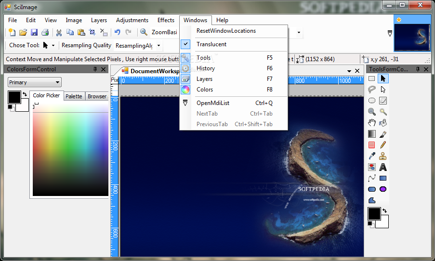Select the Line/Curve tool
Screen dimensions: 435x261
[x=372, y=178]
